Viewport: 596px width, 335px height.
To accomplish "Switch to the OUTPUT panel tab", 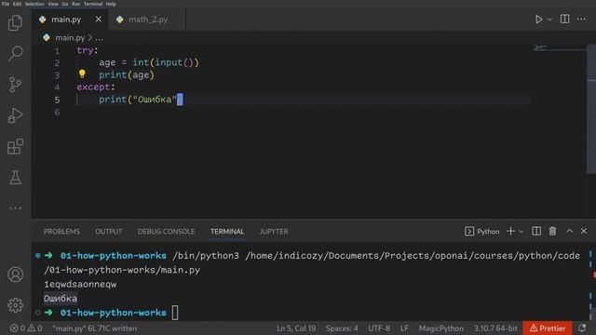I will 109,232.
